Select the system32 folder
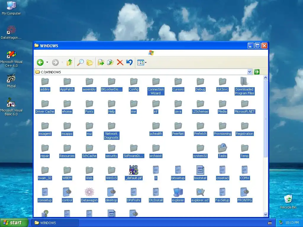 point(200,151)
